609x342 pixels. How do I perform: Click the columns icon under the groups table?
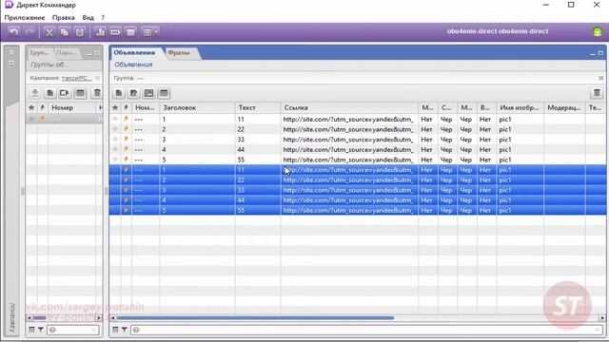pyautogui.click(x=31, y=330)
